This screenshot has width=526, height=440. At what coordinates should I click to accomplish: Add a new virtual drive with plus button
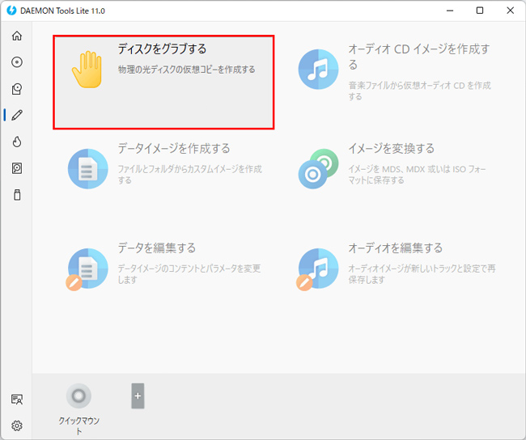[138, 396]
